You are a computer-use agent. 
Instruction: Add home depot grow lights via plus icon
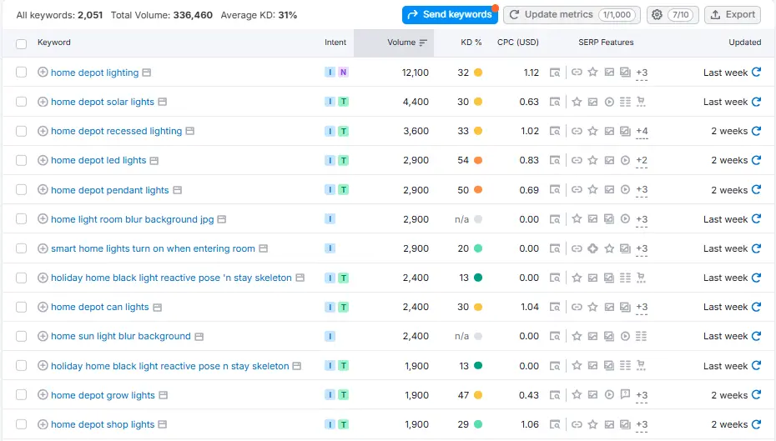pos(43,395)
